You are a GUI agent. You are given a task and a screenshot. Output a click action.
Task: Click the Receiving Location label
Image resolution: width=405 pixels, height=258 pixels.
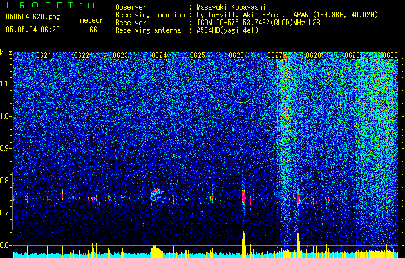(150, 15)
